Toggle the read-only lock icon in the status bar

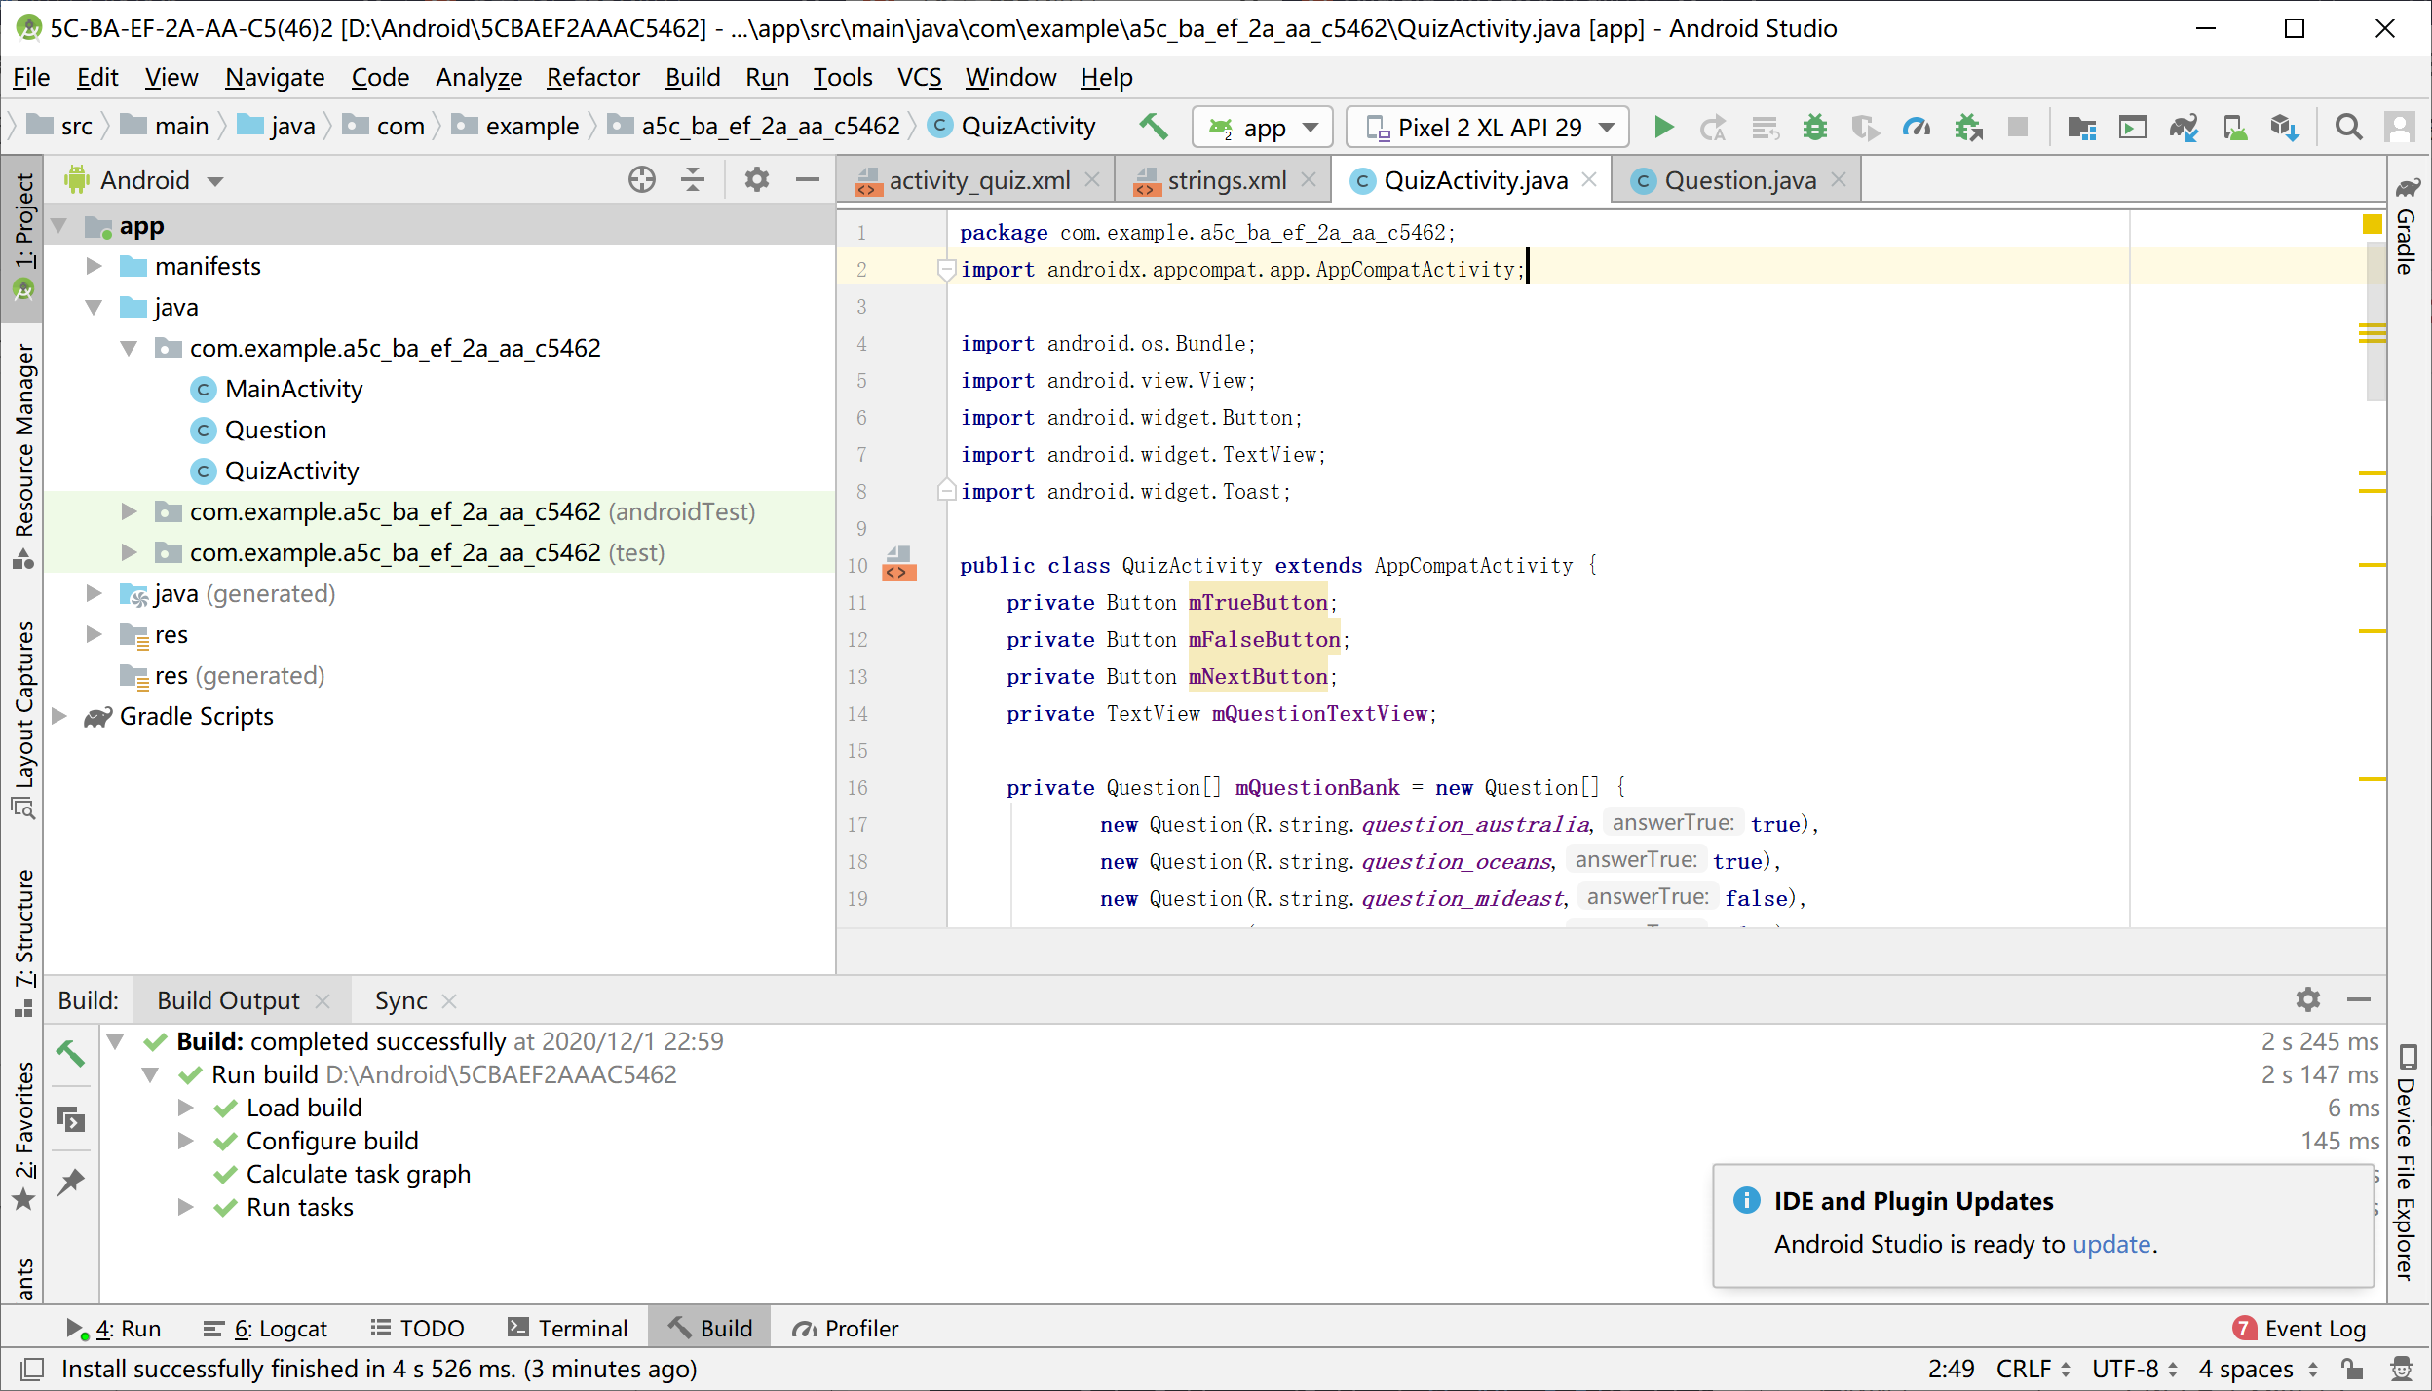pos(2353,1369)
